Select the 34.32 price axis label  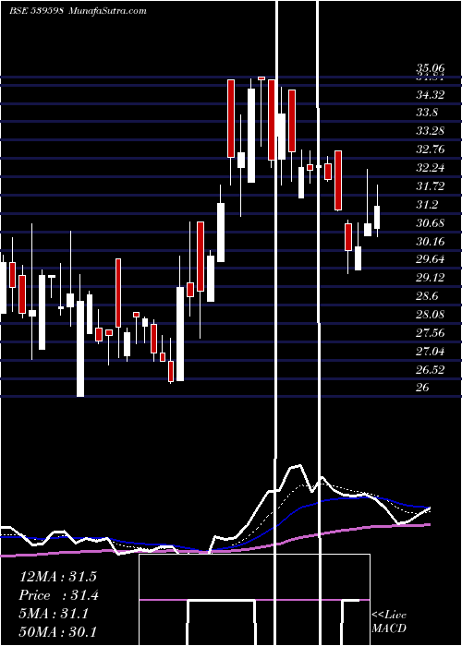point(431,95)
